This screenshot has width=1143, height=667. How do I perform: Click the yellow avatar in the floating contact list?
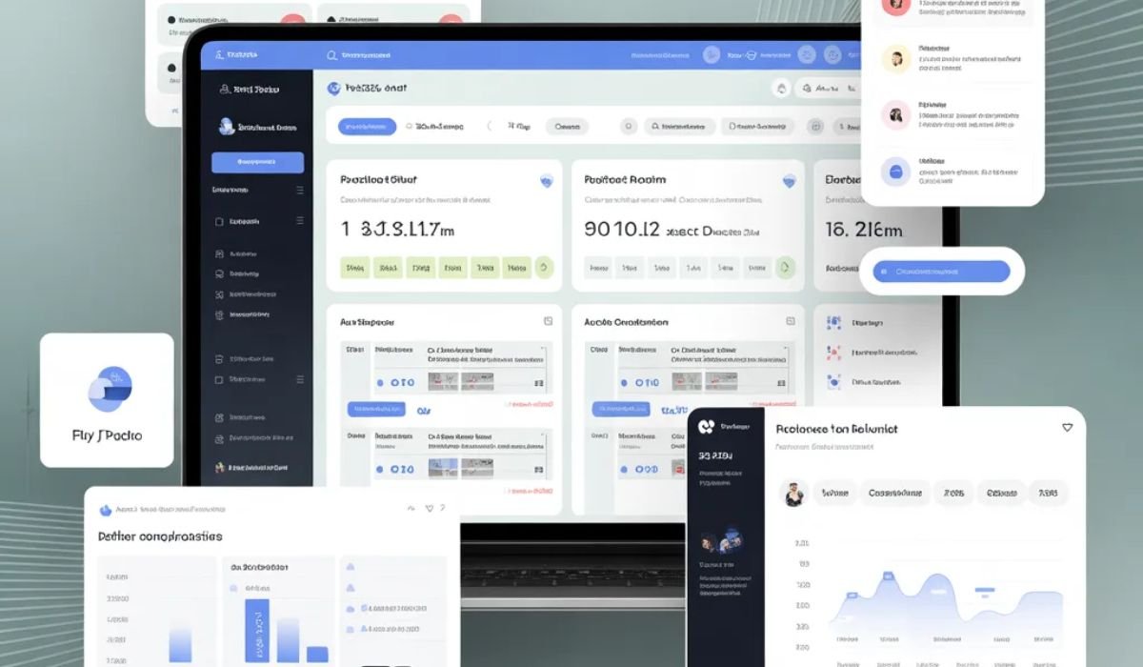click(895, 60)
